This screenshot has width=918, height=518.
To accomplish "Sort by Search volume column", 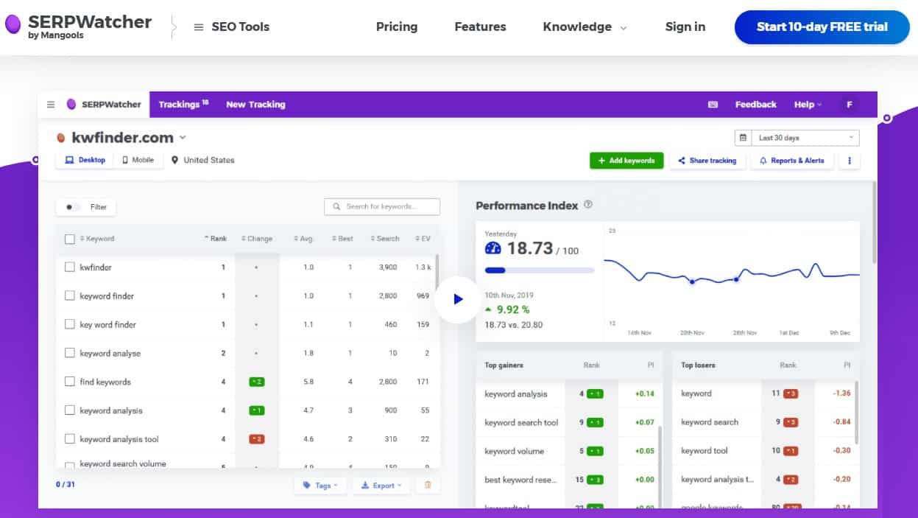I will tap(385, 239).
